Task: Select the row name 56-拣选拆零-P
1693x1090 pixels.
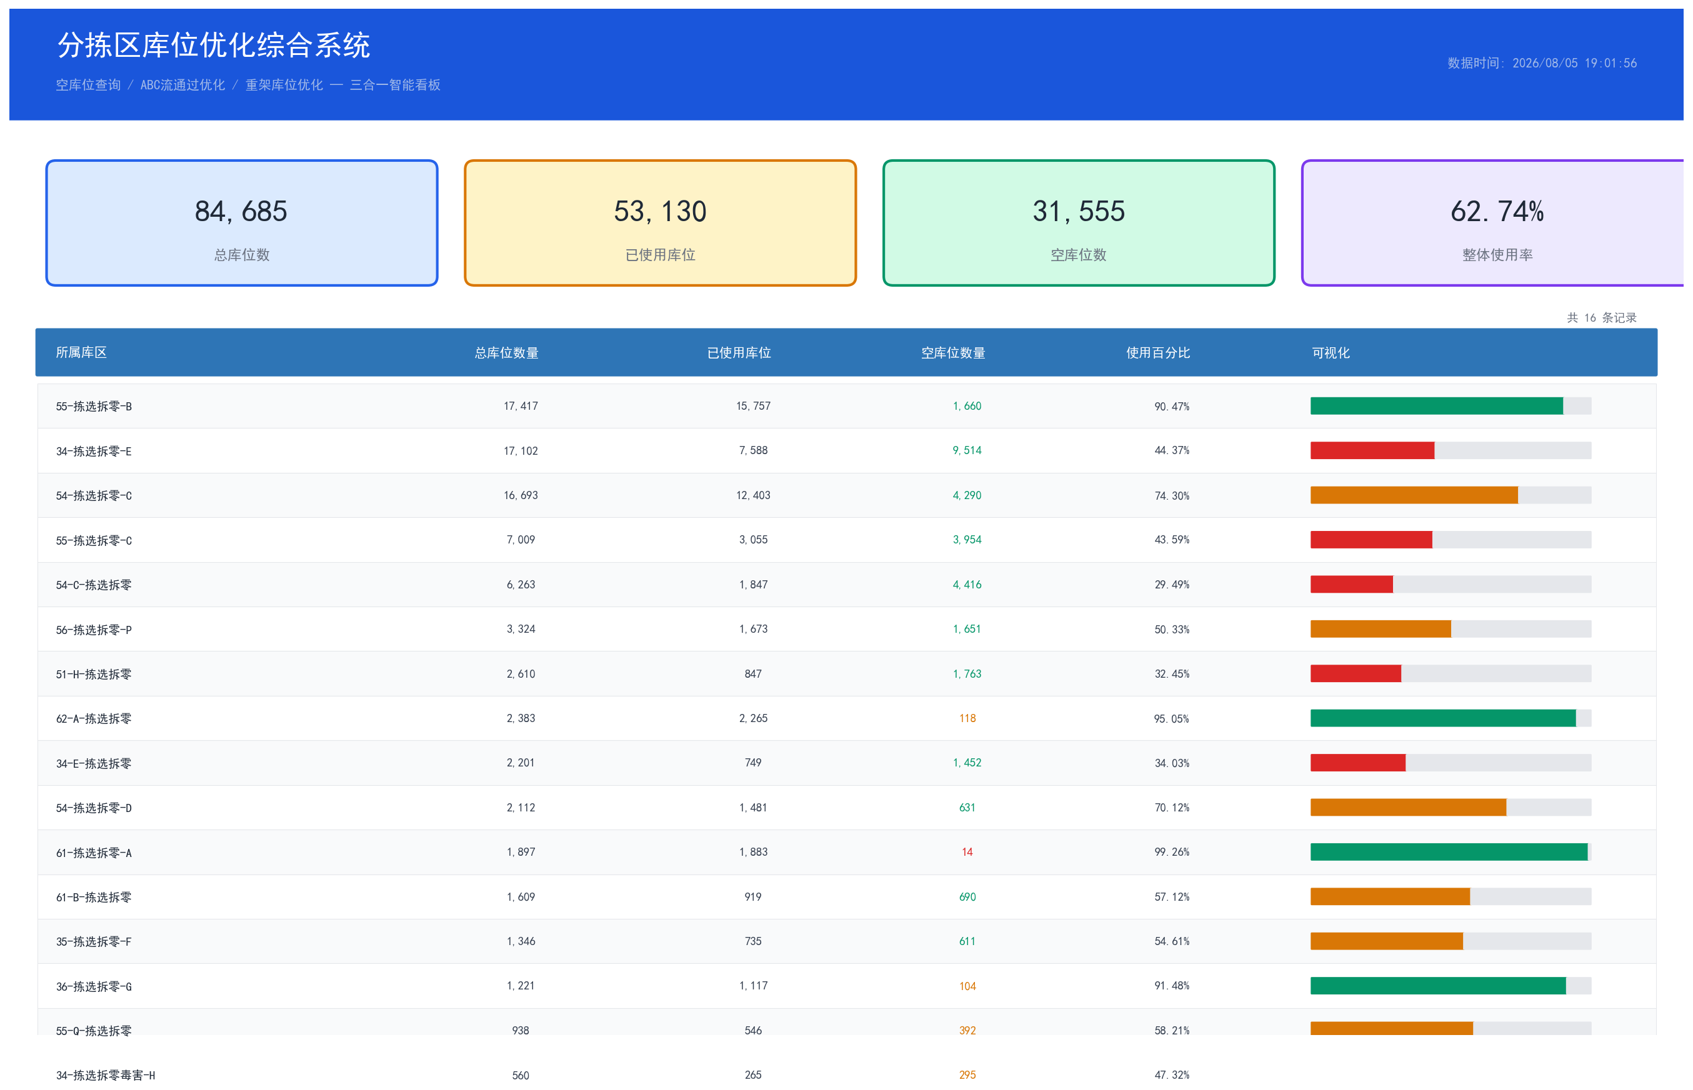Action: point(94,629)
